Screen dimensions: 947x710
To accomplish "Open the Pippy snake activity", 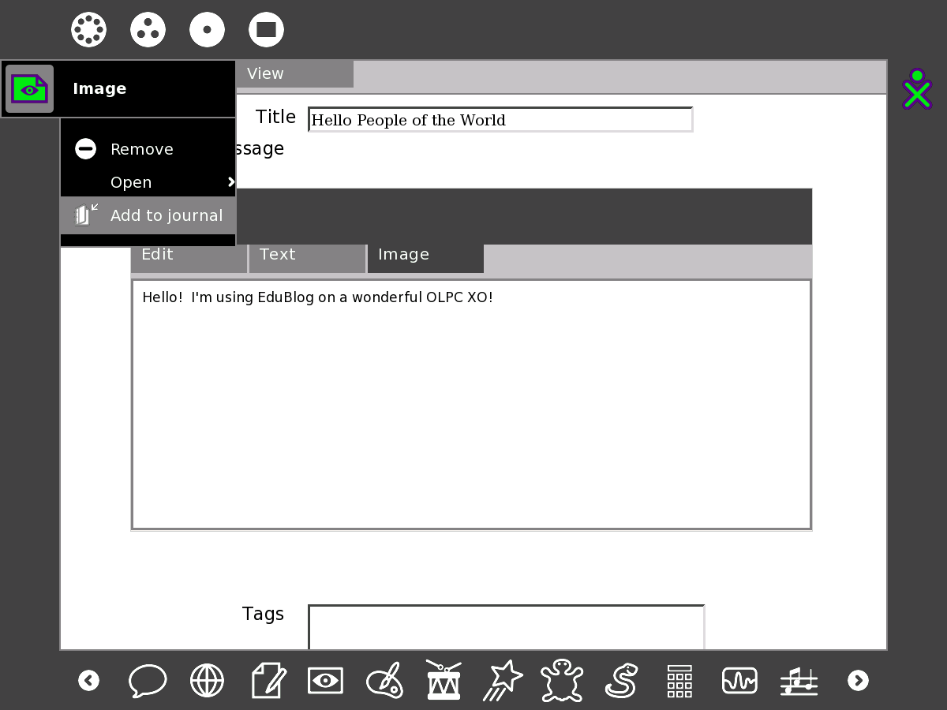I will [x=621, y=680].
